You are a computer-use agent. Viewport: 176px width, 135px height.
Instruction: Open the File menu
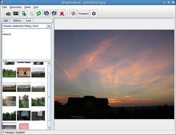point(5,7)
